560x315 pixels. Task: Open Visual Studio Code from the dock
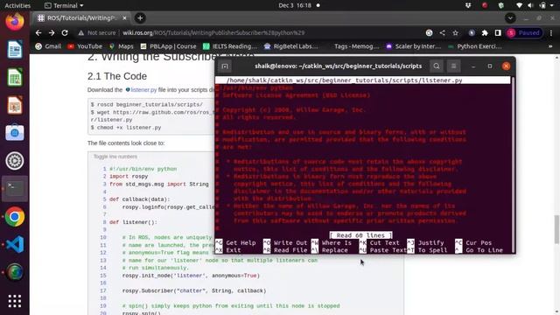click(x=15, y=244)
